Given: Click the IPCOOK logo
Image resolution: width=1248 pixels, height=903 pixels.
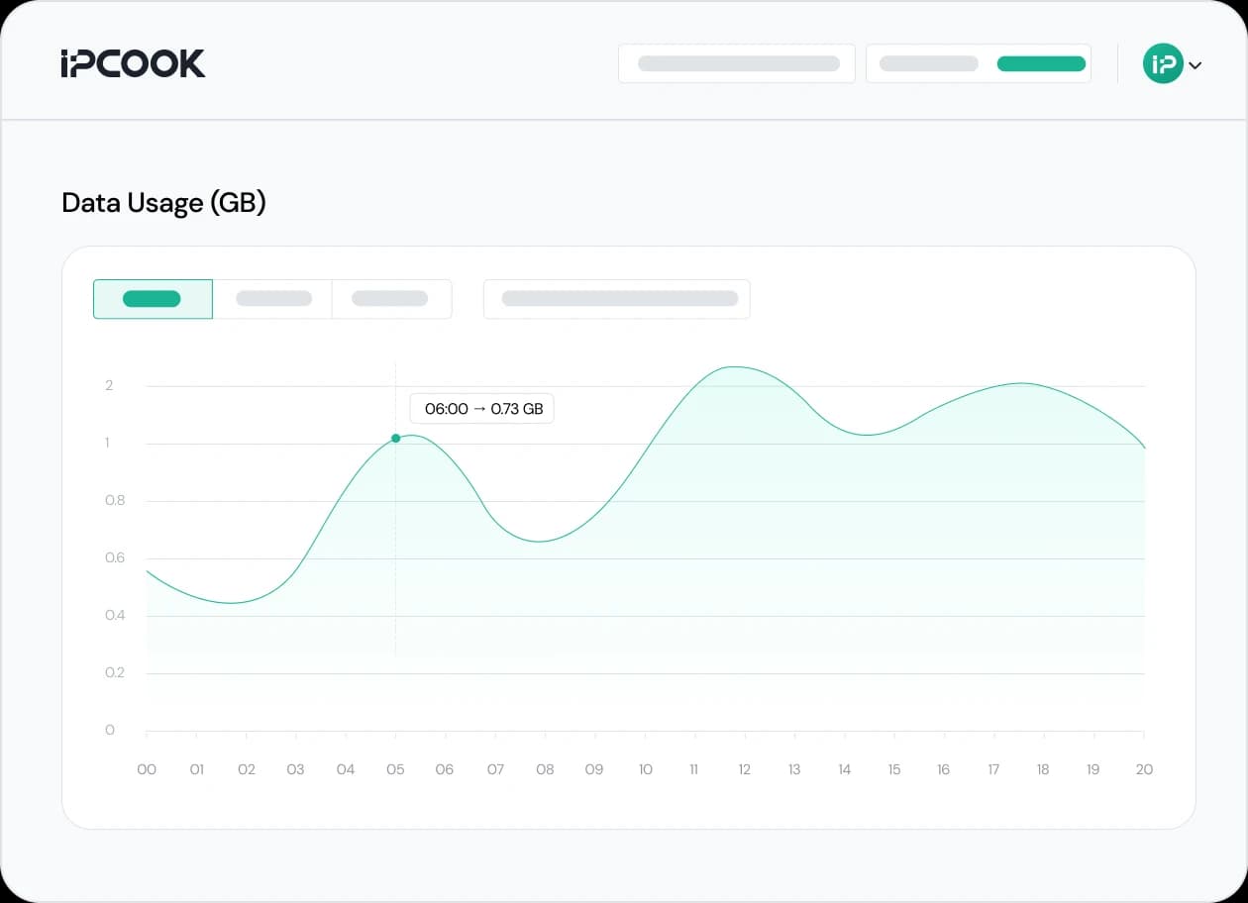Looking at the screenshot, I should 133,63.
